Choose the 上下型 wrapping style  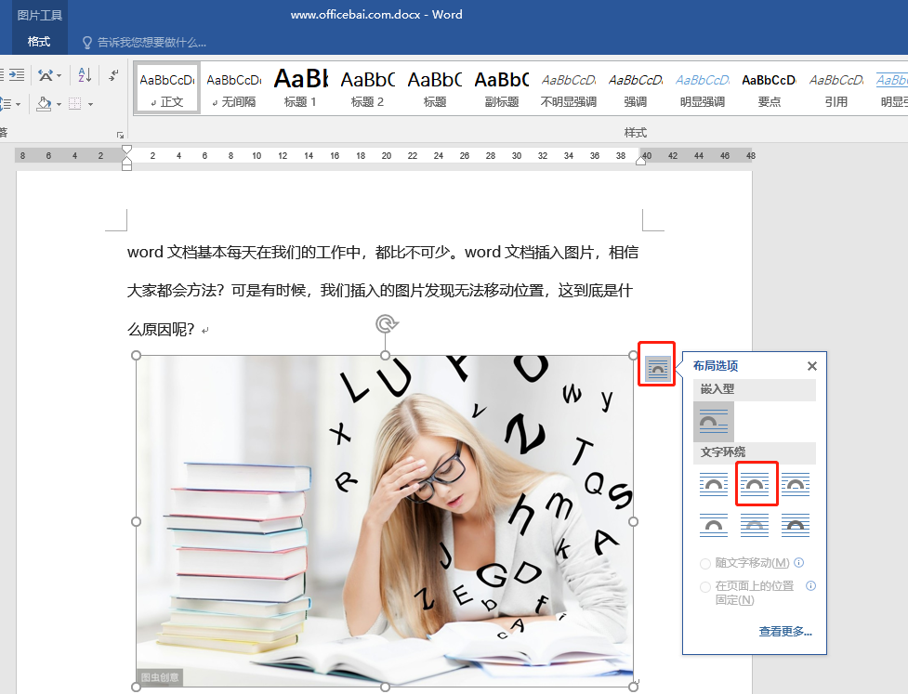point(714,525)
